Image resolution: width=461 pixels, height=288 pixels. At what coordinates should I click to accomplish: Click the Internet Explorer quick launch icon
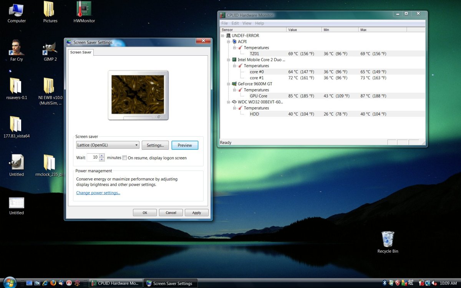pyautogui.click(x=45, y=283)
